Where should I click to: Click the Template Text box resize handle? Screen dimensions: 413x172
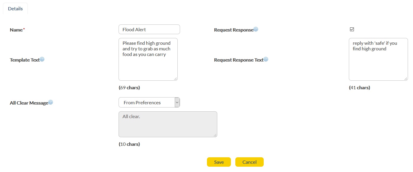pos(176,79)
